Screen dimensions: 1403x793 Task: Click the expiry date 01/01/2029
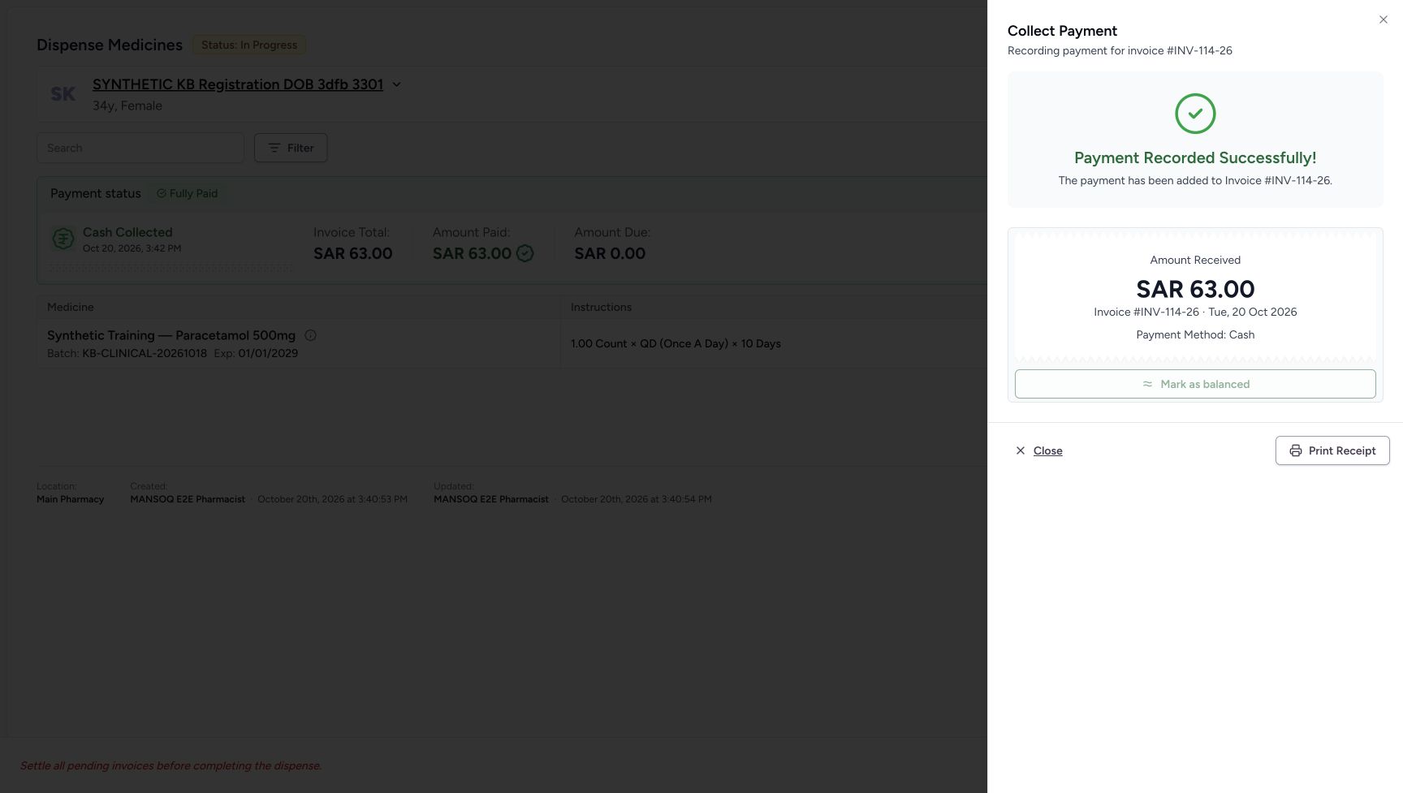[x=268, y=353]
